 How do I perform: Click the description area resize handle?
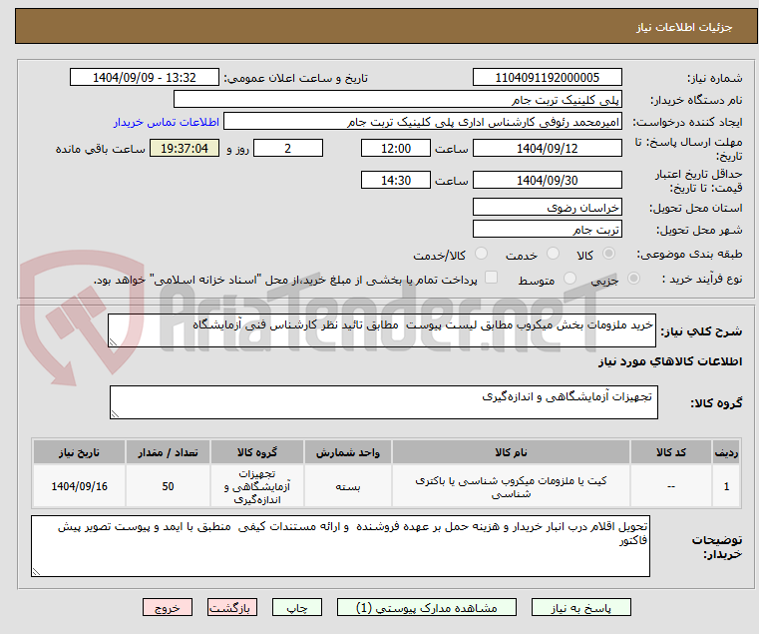point(114,341)
